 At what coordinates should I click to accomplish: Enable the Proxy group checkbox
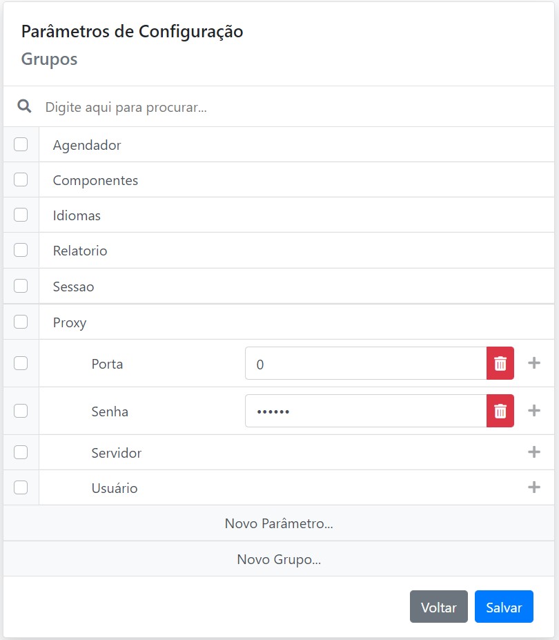pyautogui.click(x=21, y=322)
